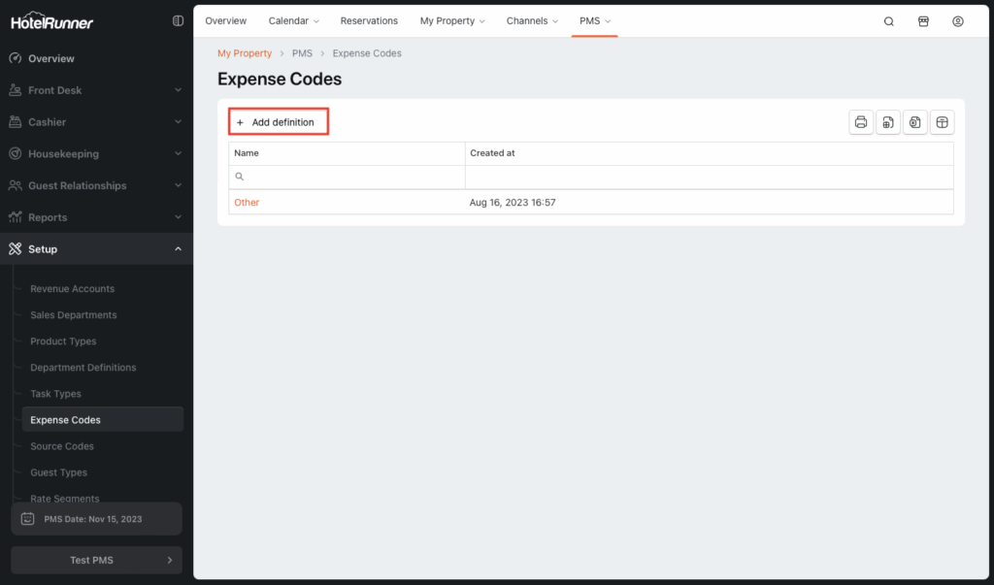Select Source Codes in the Setup menu
The width and height of the screenshot is (994, 585).
[x=62, y=446]
